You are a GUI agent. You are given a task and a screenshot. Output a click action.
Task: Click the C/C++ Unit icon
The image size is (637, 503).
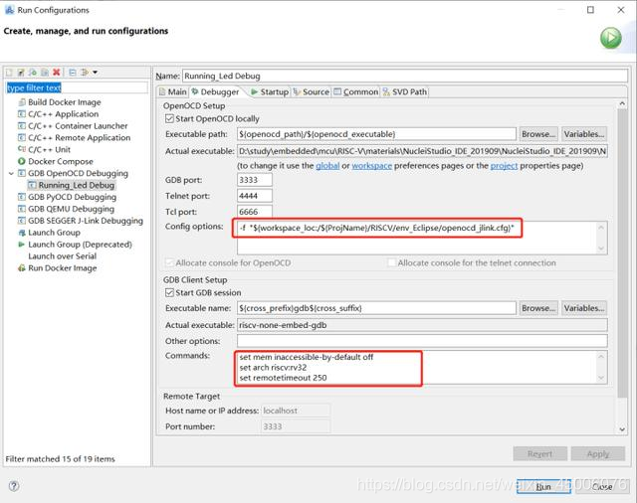pos(22,149)
